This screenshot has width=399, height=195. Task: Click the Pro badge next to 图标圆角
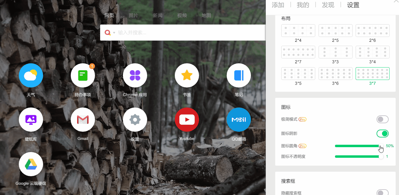click(x=303, y=146)
